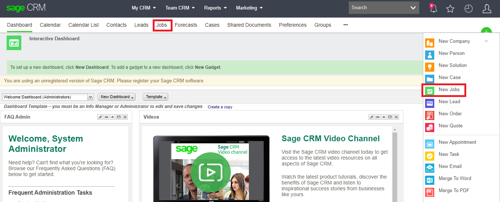Image resolution: width=500 pixels, height=202 pixels.
Task: Open the user profile icon
Action: point(487,9)
